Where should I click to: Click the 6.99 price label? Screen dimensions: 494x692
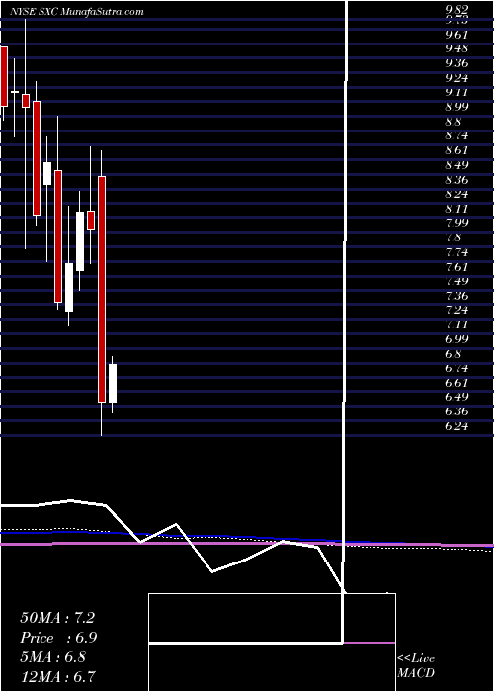(456, 339)
